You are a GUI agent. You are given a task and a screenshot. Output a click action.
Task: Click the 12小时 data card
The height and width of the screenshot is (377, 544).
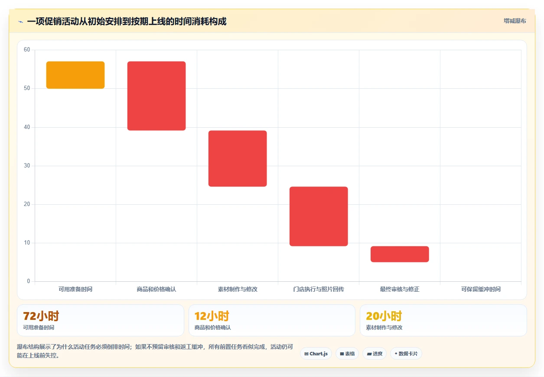272,320
